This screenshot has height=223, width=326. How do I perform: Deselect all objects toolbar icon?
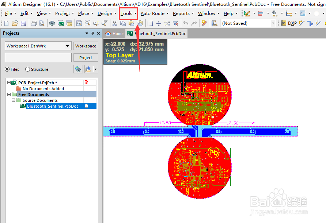(x=167, y=23)
